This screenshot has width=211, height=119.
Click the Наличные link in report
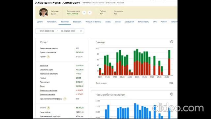44,66
